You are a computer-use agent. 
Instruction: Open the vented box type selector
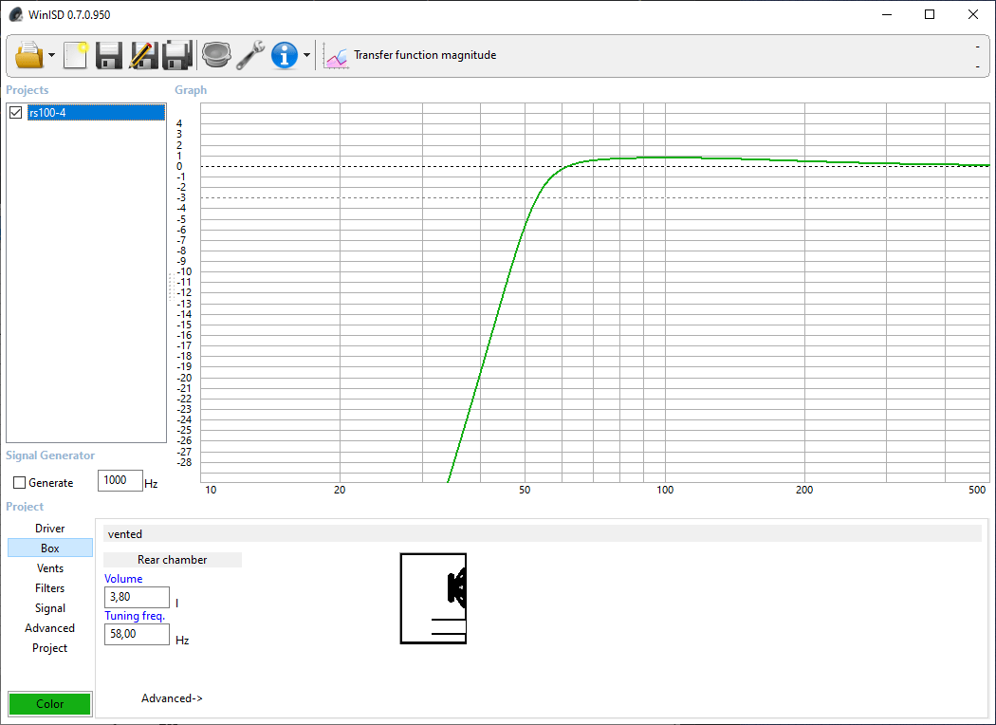click(x=543, y=533)
